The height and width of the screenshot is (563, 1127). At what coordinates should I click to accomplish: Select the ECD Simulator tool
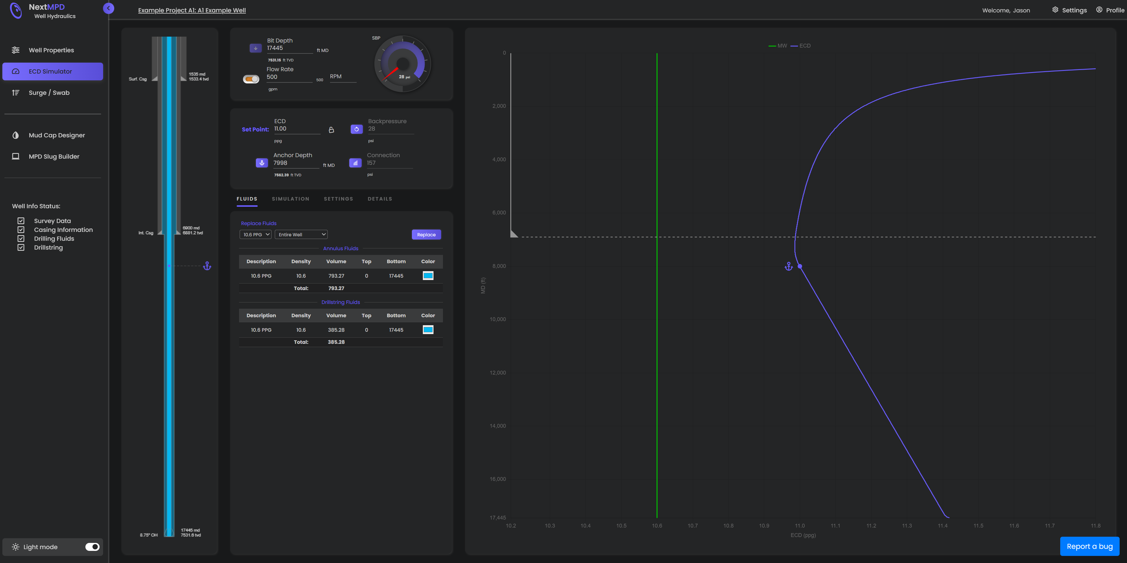coord(50,71)
